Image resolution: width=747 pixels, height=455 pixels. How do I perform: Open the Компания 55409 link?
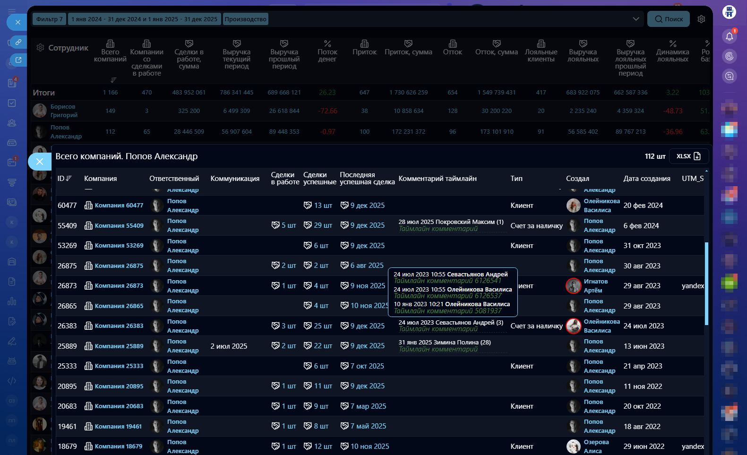coord(119,226)
